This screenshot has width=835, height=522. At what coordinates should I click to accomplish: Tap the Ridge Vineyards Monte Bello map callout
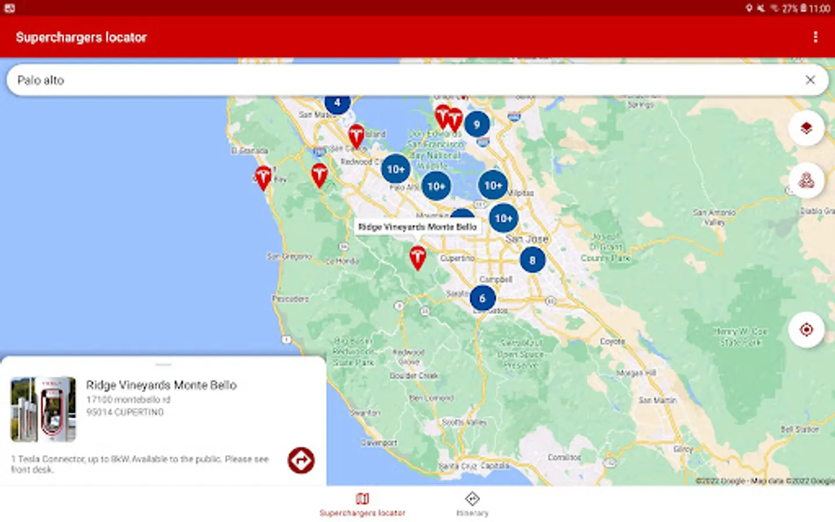tap(417, 227)
